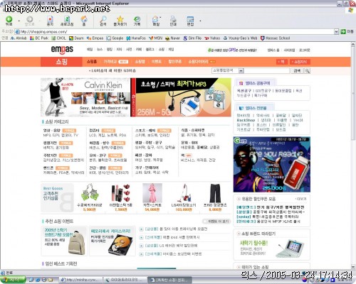Open the dropdown arrow beside the Edit icon
Screen dimensions: 356x284
[200, 21]
